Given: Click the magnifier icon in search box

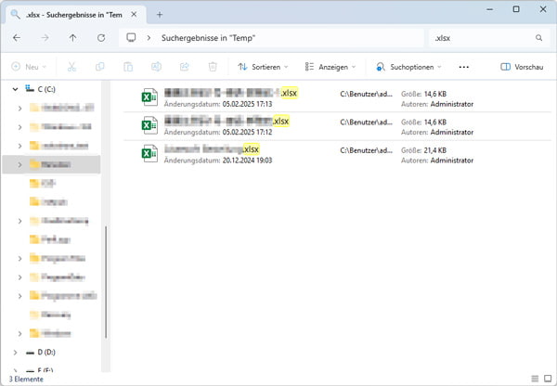Looking at the screenshot, I should tap(538, 38).
